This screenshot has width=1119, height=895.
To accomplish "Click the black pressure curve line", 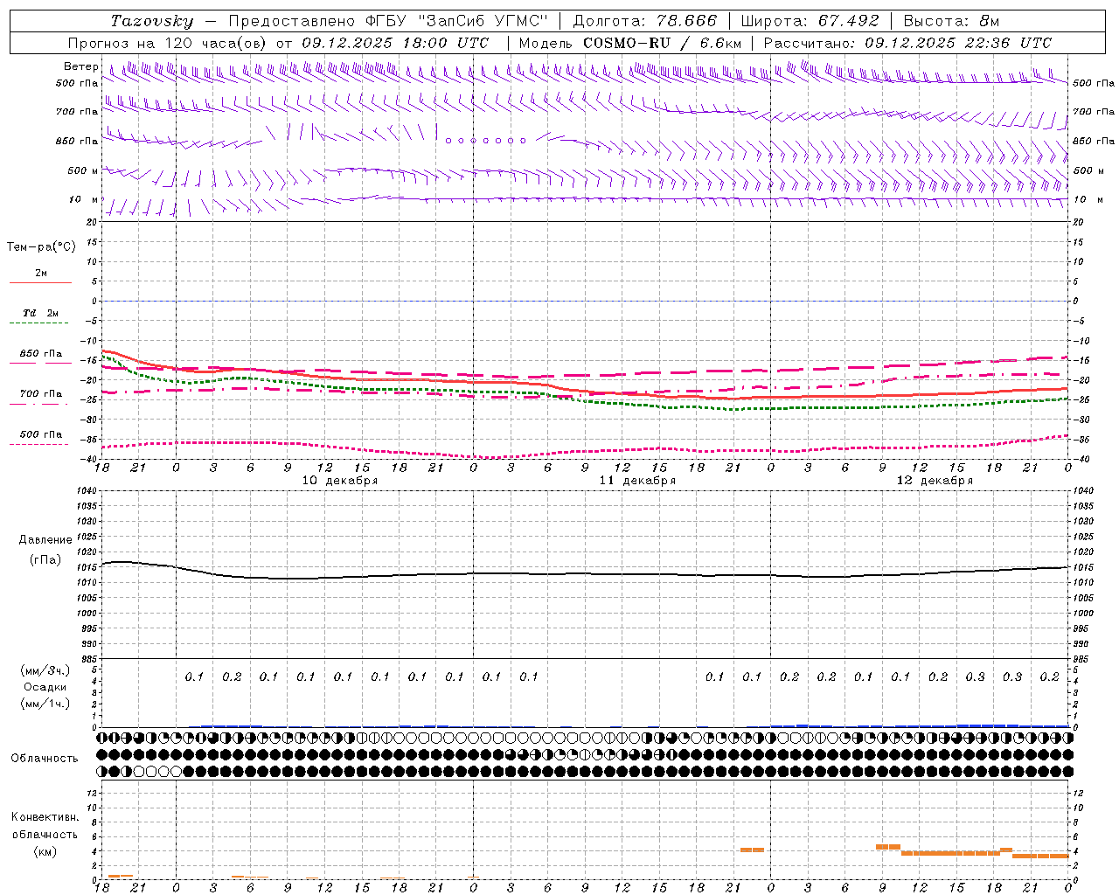I will click(x=584, y=574).
